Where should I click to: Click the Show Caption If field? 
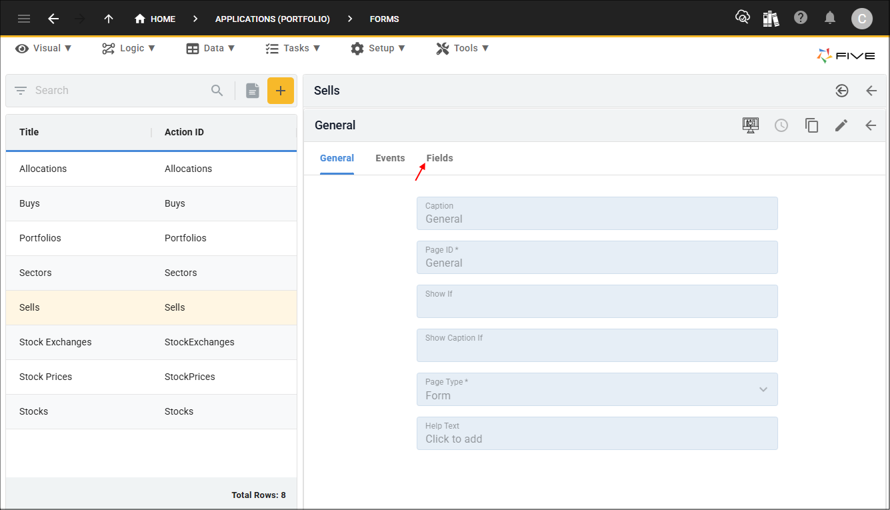click(x=597, y=345)
